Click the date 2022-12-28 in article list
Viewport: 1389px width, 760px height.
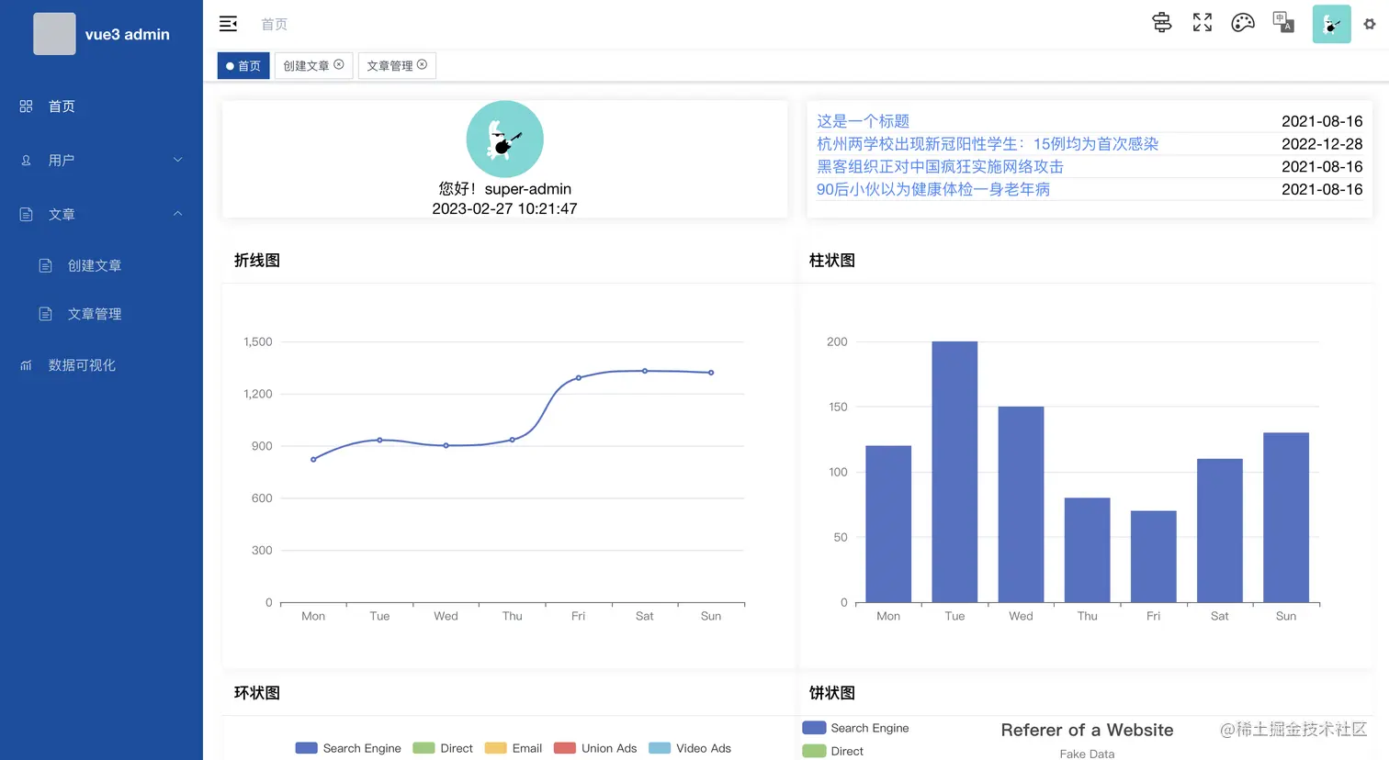tap(1322, 144)
